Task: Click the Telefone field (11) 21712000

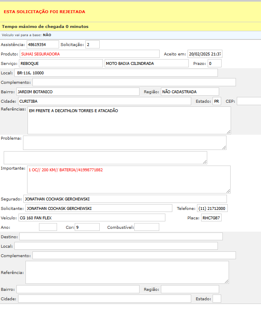Action: pos(212,208)
